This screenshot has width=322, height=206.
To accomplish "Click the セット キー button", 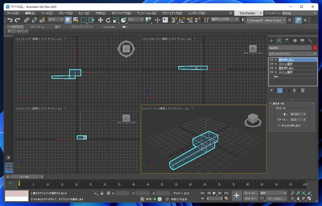I will (x=250, y=198).
